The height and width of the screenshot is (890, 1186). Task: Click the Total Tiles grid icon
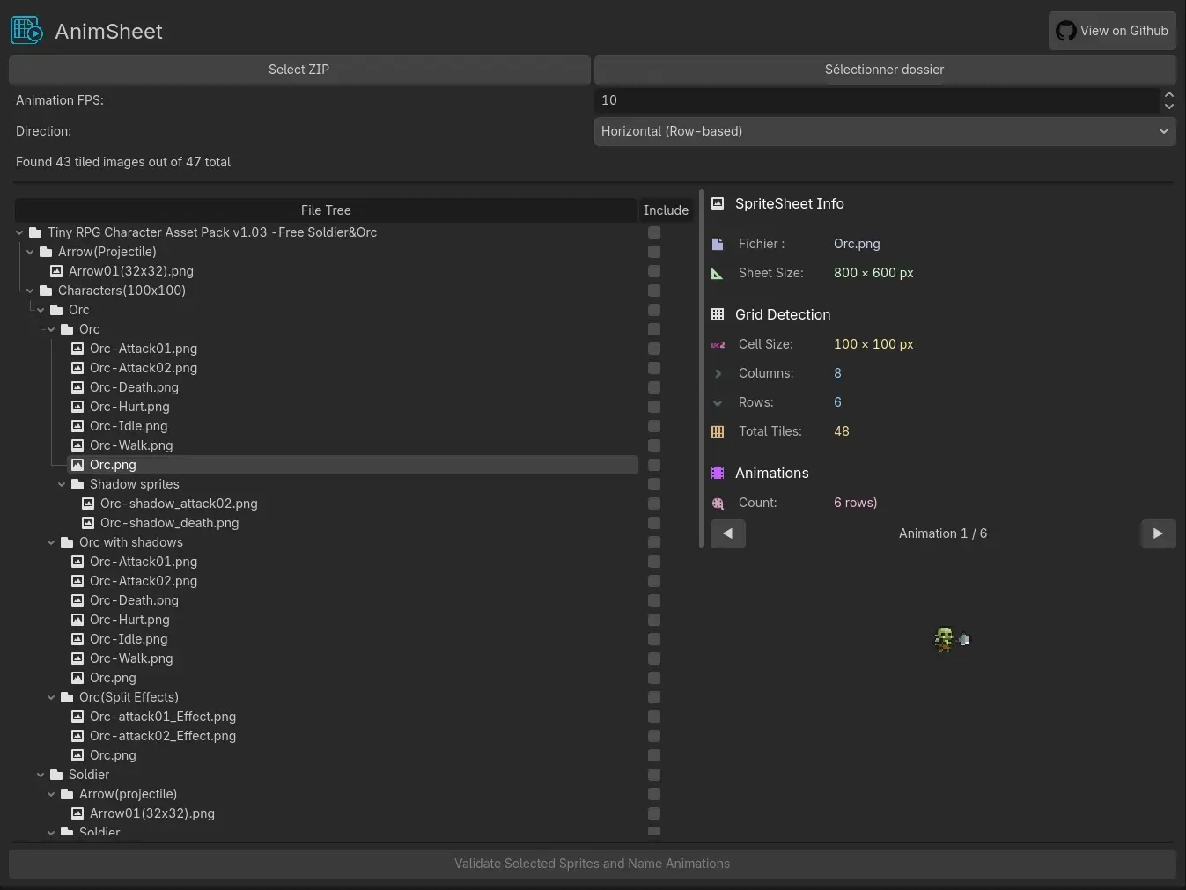tap(718, 431)
